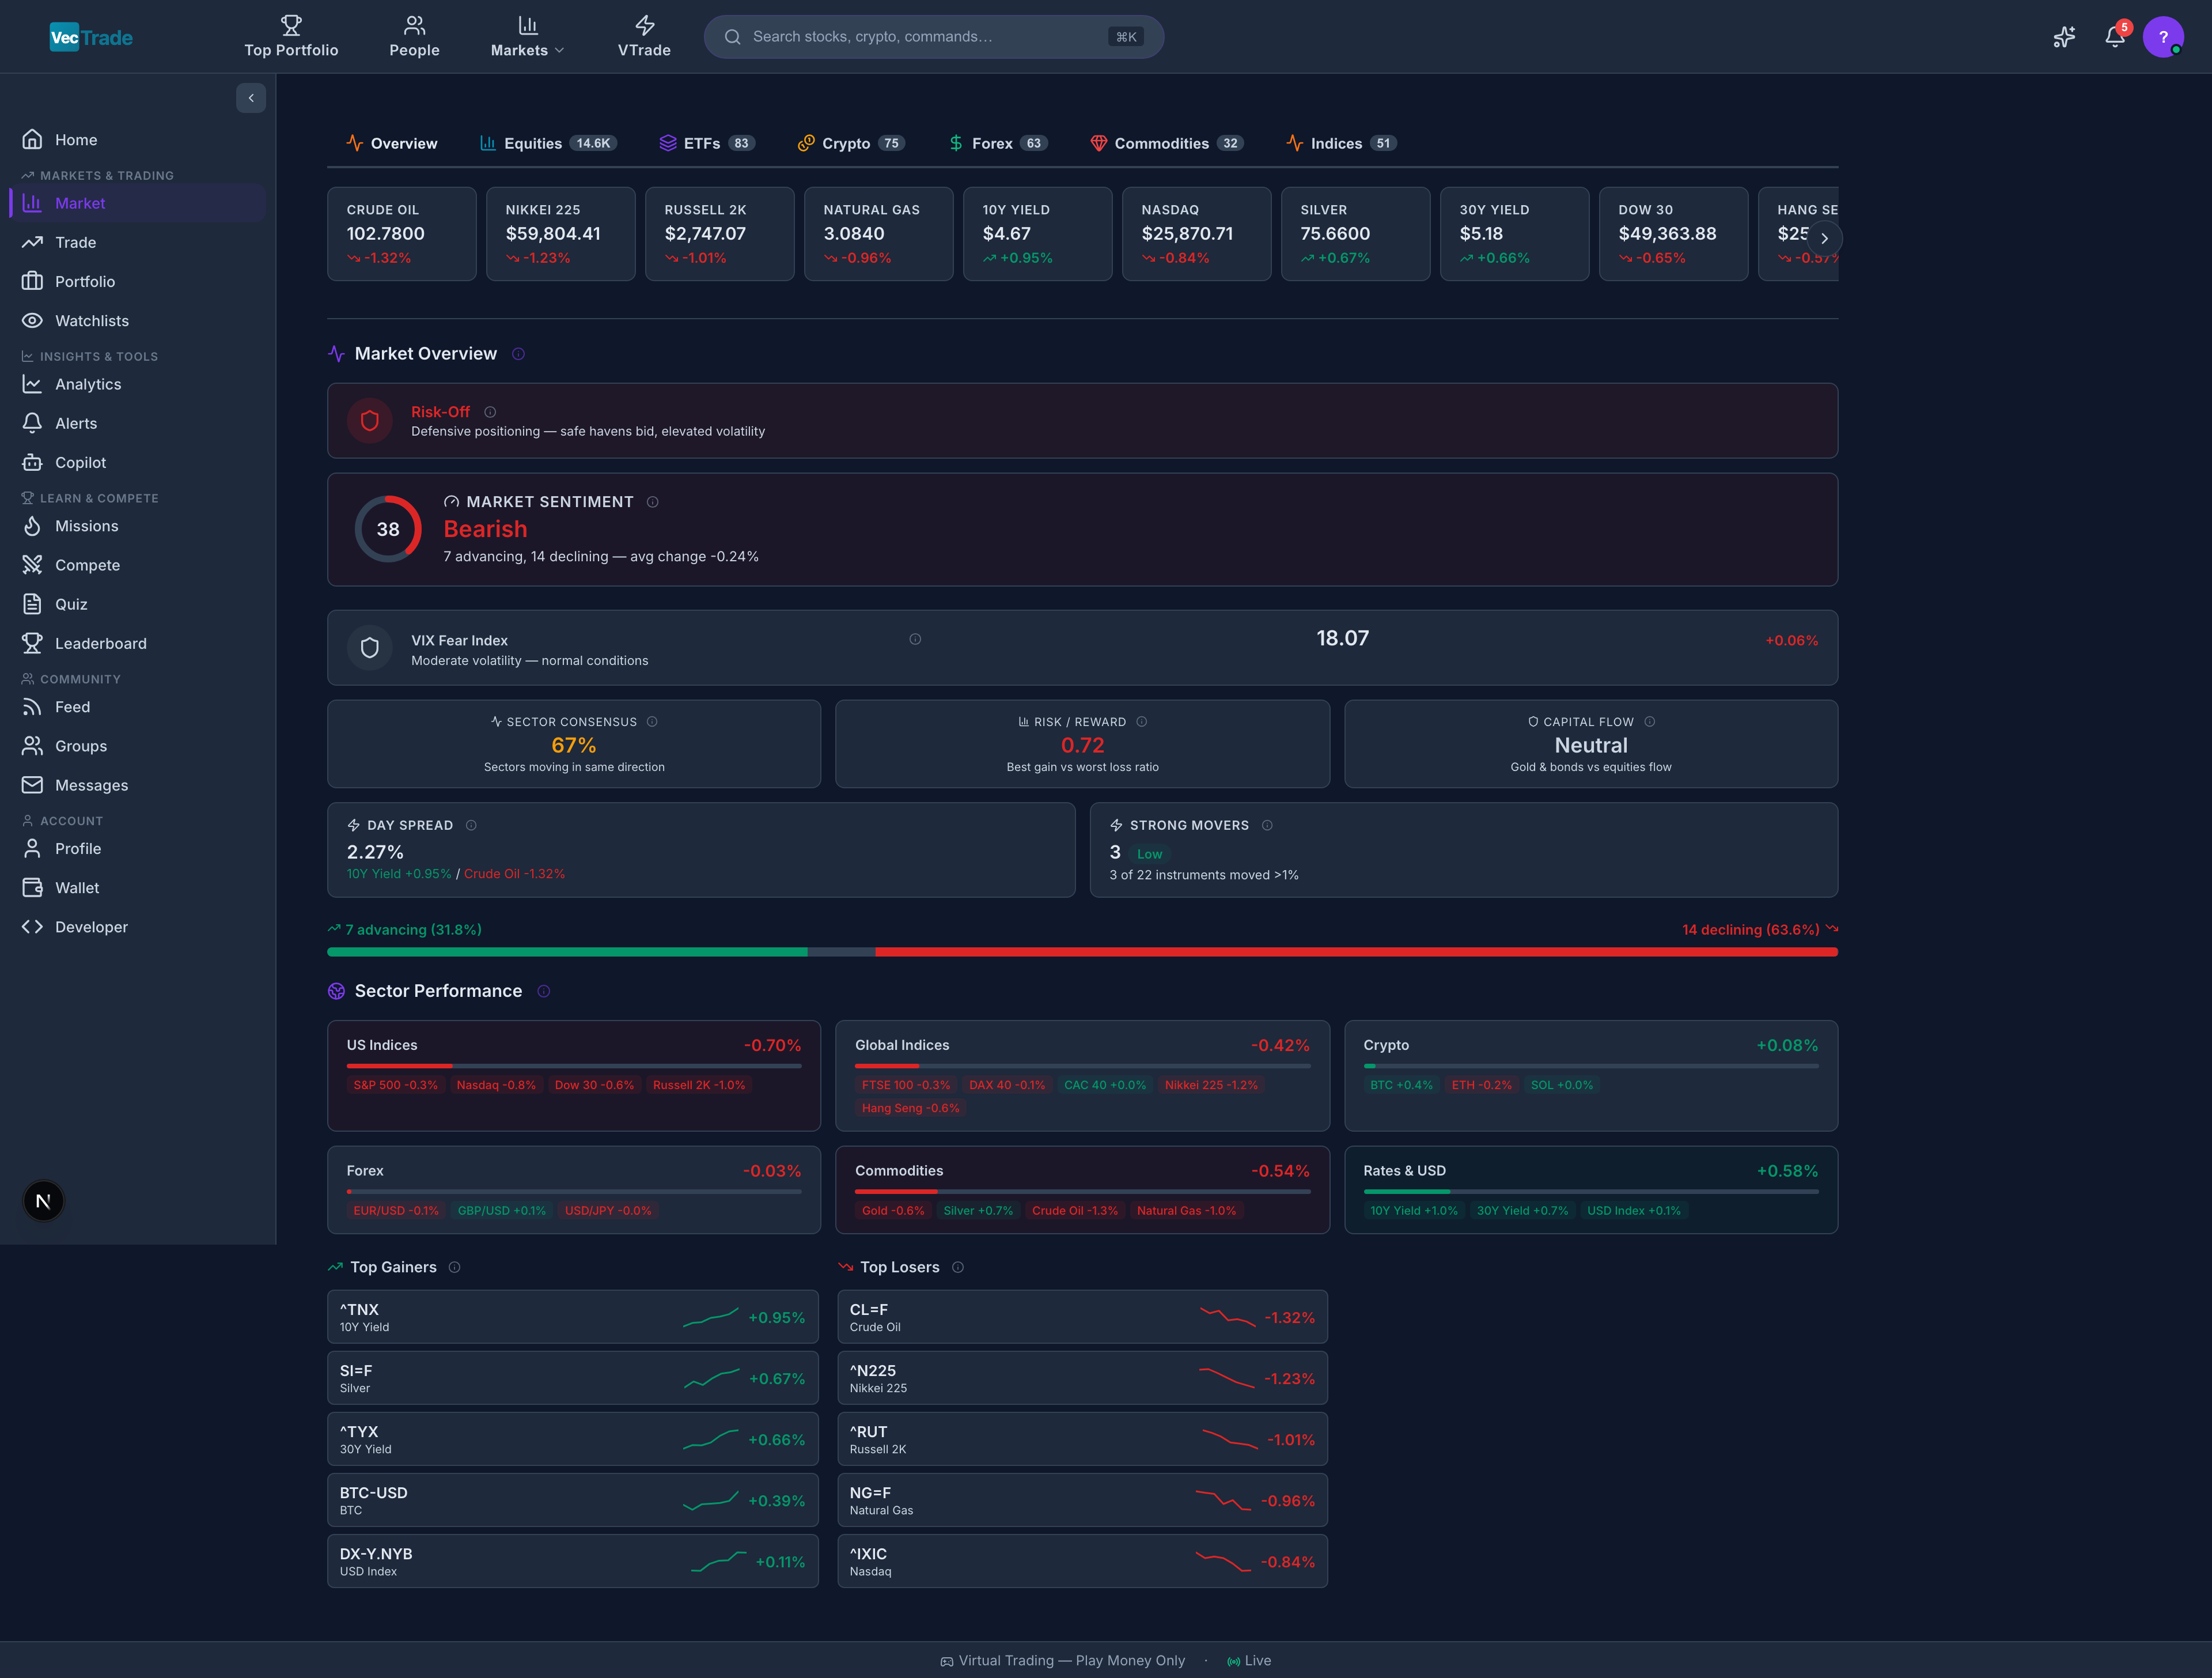
Task: Open Feed in sidebar
Action: pyautogui.click(x=138, y=706)
